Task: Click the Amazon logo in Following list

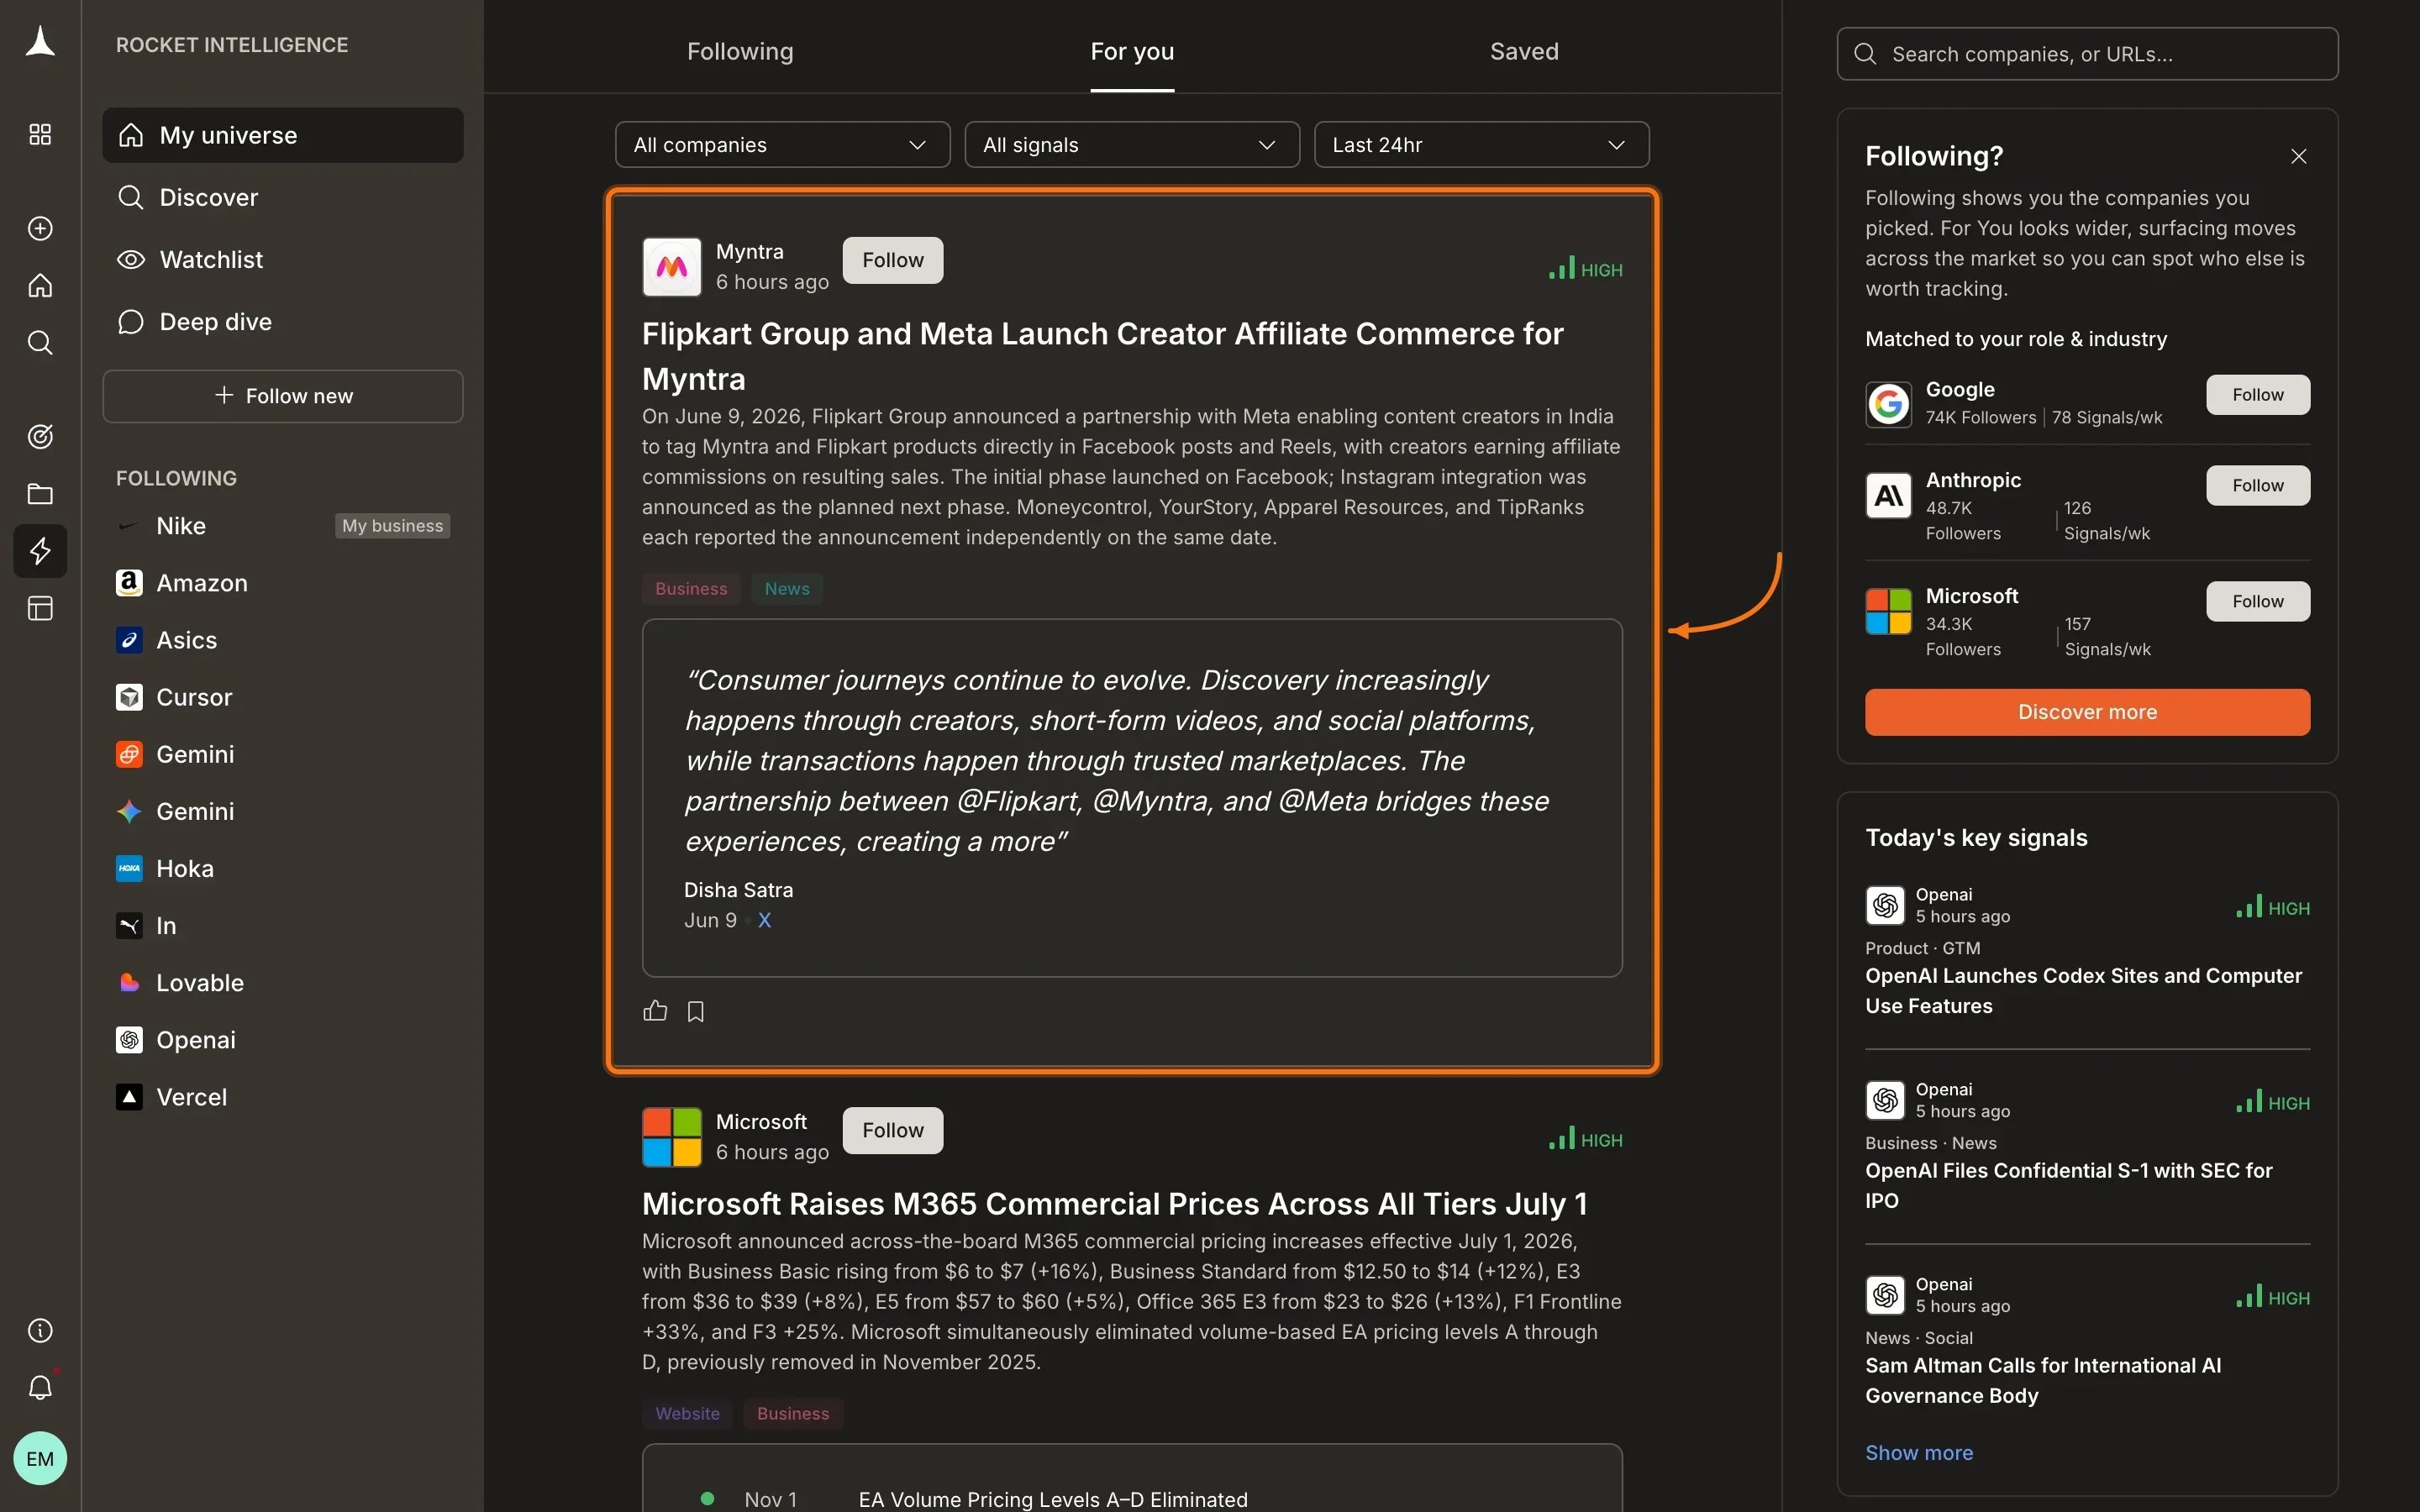Action: [x=129, y=583]
